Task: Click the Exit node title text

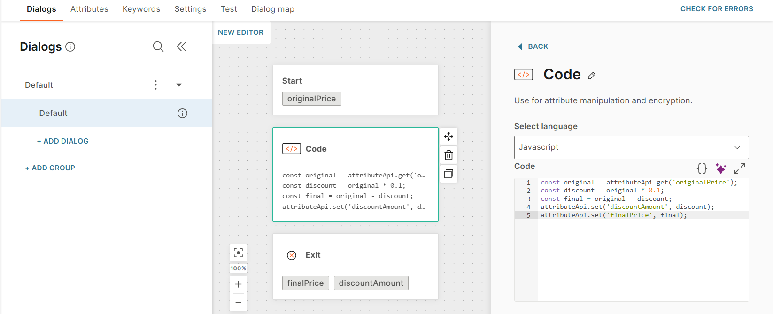Action: pos(313,255)
